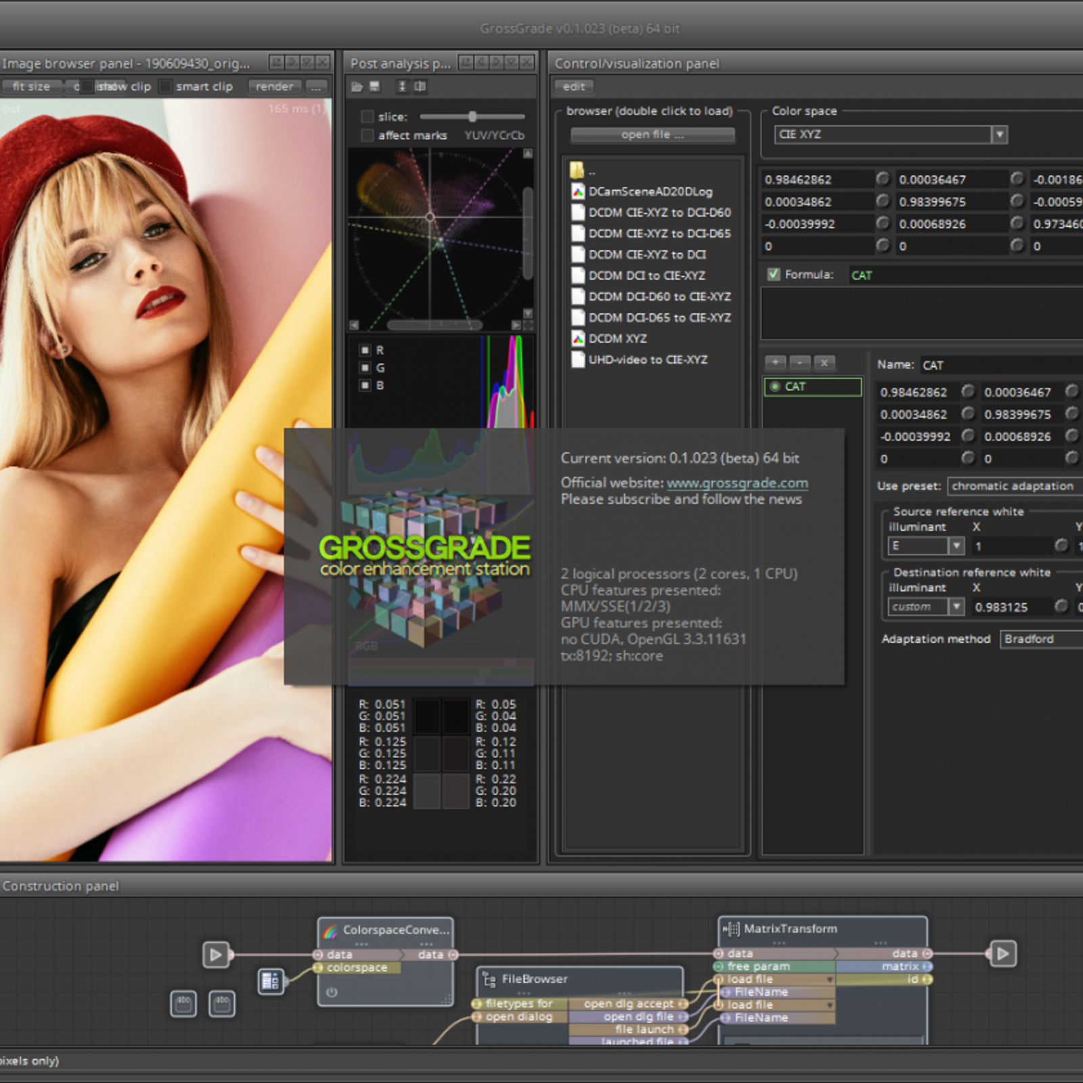Open a file using the Post analysis folder icon

click(x=357, y=87)
